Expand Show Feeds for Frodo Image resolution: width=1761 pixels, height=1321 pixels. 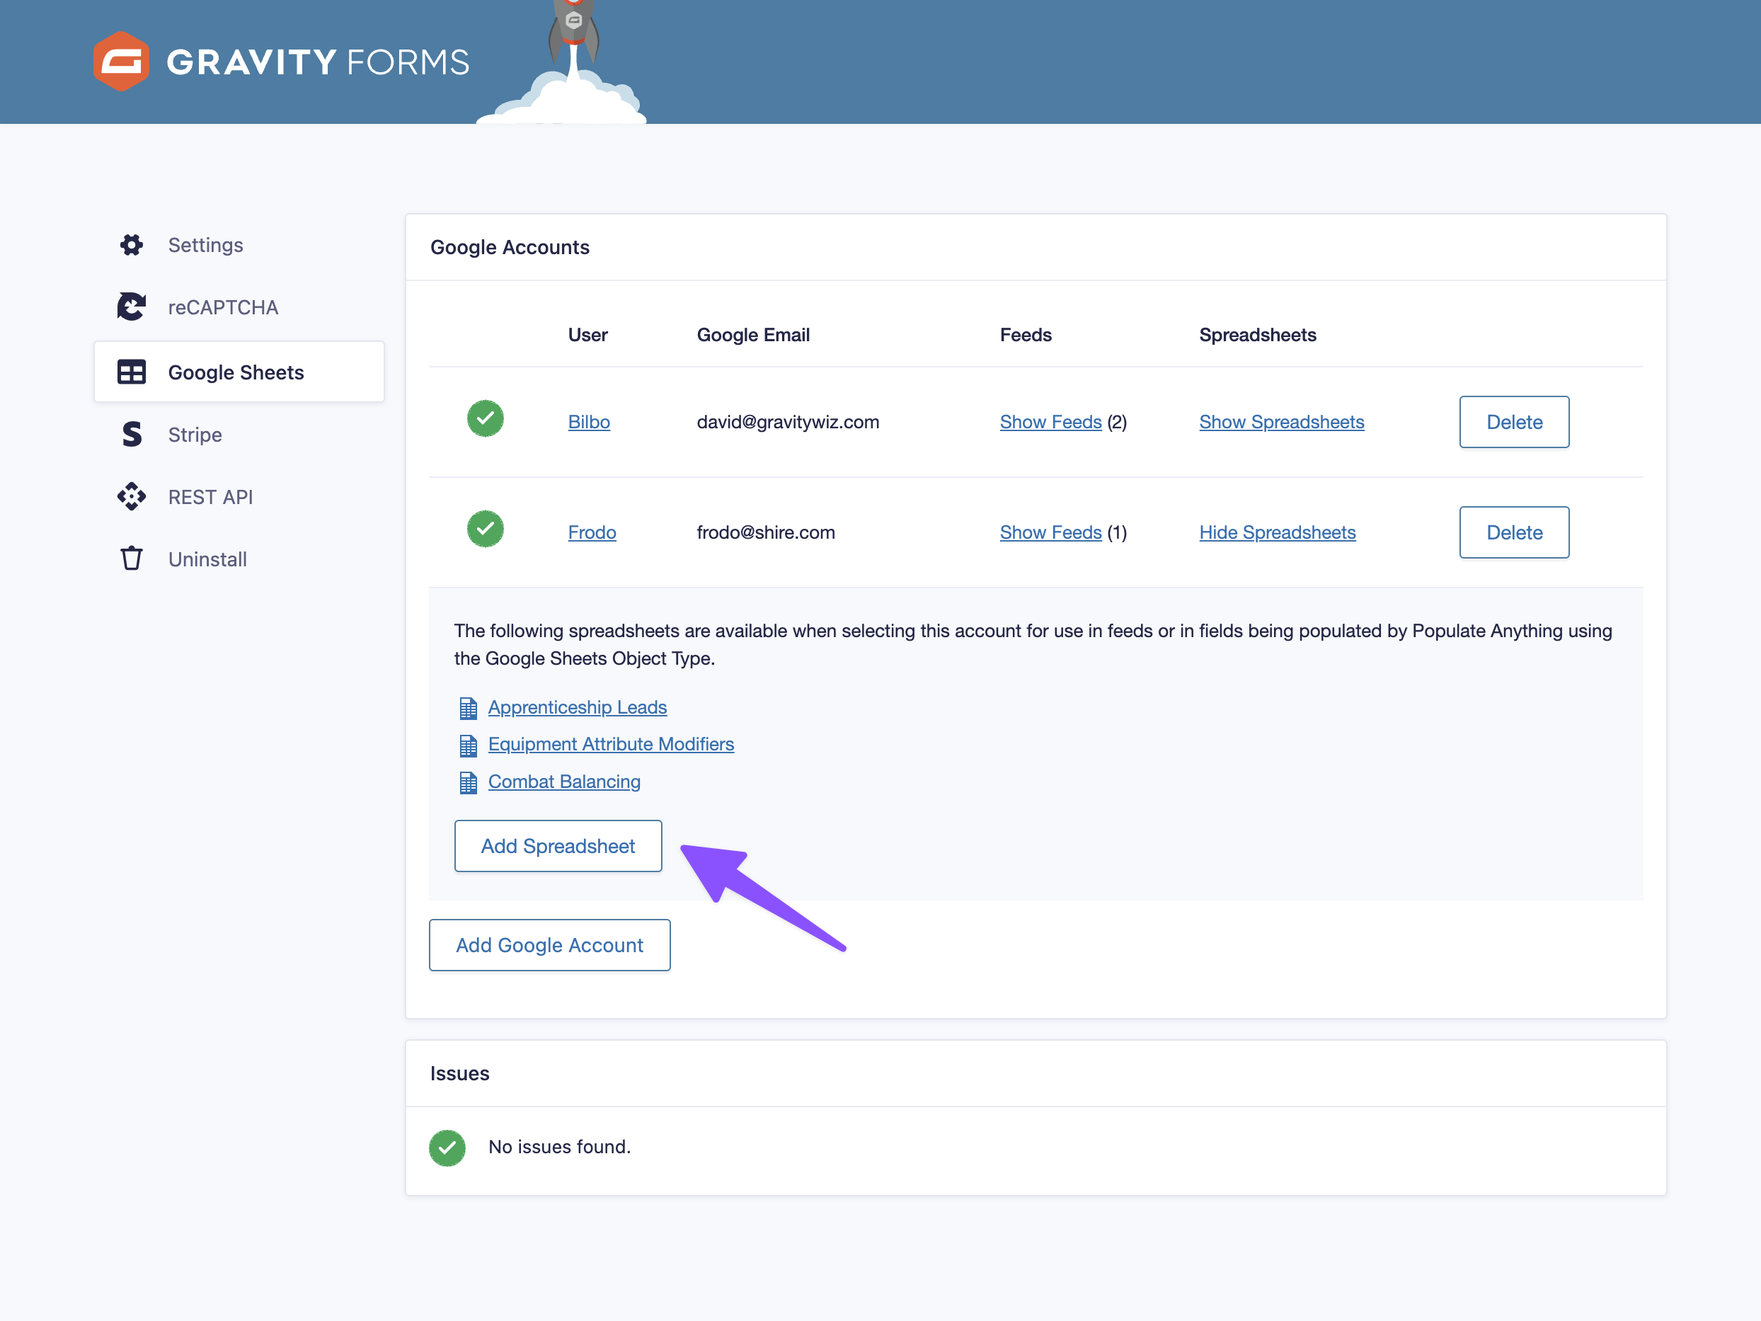click(1050, 532)
